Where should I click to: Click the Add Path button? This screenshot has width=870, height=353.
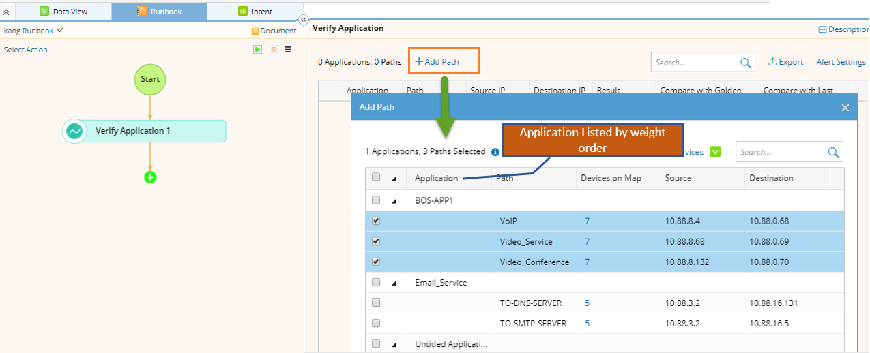click(437, 62)
